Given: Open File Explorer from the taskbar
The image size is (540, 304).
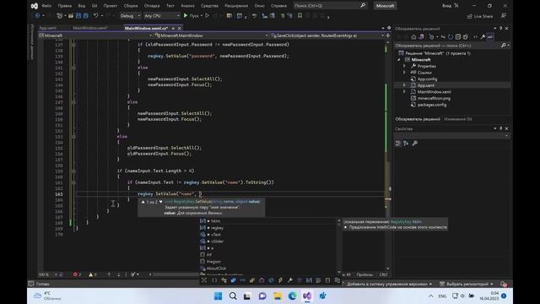Looking at the screenshot, I should click(x=278, y=296).
